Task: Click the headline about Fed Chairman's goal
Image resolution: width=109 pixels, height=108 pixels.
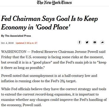Action: (x=49, y=23)
